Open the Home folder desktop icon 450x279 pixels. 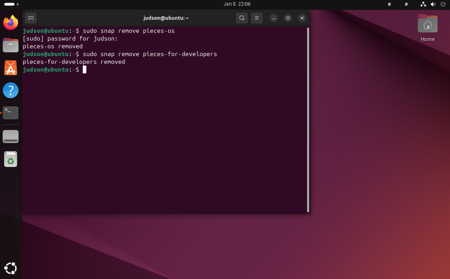pyautogui.click(x=428, y=24)
